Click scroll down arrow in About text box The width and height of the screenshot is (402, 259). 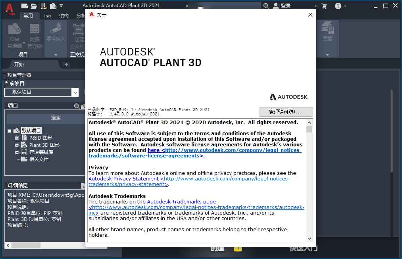click(309, 239)
